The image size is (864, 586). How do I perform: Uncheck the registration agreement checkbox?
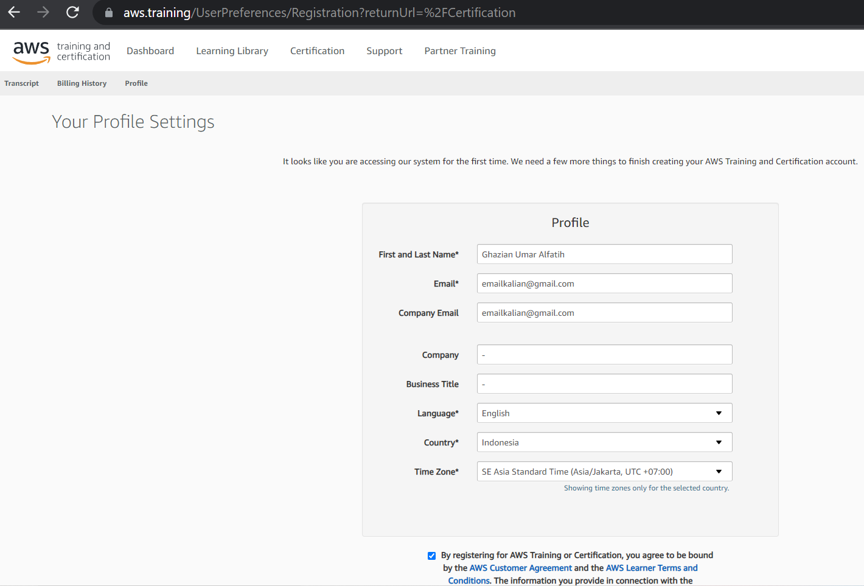click(x=431, y=556)
